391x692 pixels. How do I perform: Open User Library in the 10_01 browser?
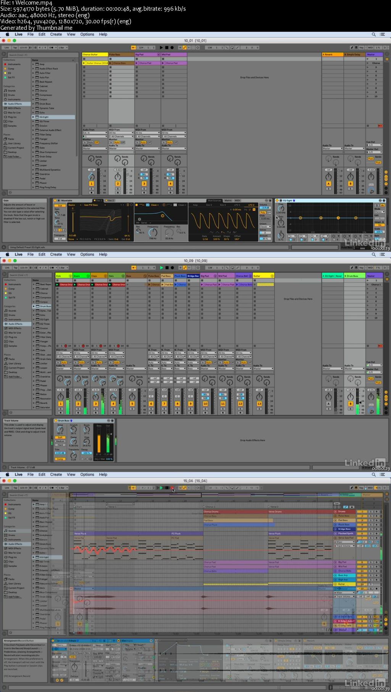coord(14,143)
